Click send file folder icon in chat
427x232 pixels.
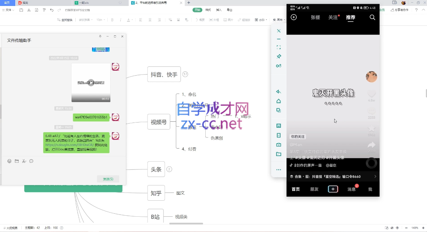pyautogui.click(x=17, y=161)
